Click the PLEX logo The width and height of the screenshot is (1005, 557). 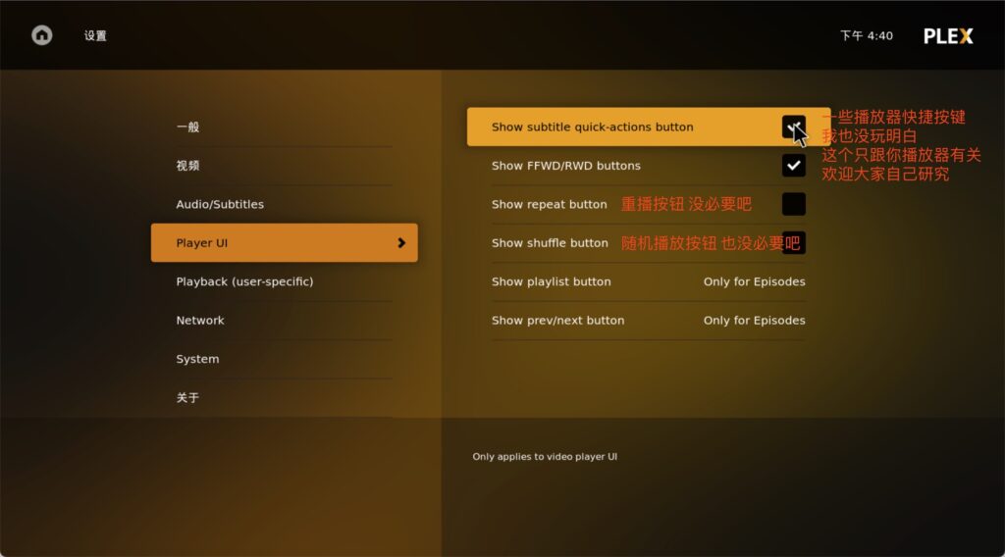click(948, 36)
